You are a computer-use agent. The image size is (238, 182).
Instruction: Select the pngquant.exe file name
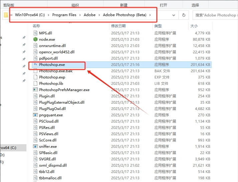point(51,115)
